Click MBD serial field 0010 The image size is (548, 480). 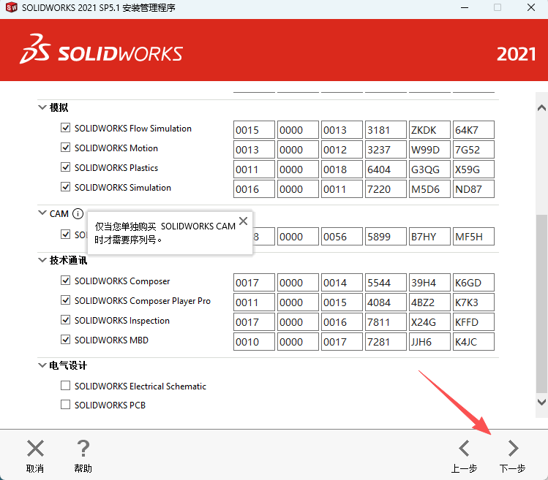click(x=254, y=341)
